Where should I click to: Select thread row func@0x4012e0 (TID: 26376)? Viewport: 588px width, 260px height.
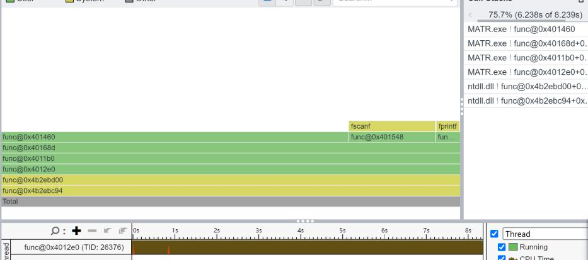pos(74,247)
